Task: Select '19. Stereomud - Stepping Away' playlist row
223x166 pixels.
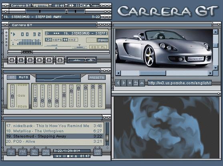Action: coord(54,136)
